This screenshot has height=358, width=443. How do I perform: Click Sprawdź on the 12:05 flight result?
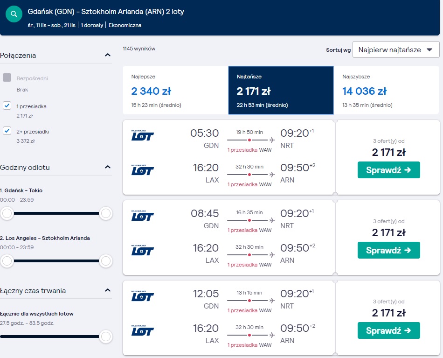coord(388,330)
